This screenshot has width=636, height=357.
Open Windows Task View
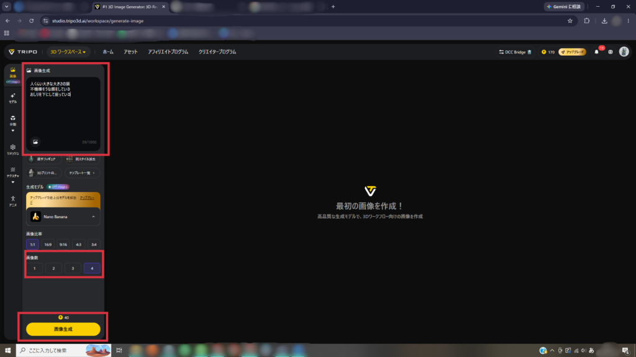[119, 350]
